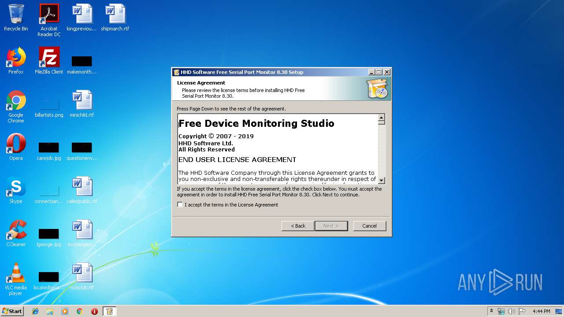Click the setup installer icon in the title bar
Image resolution: width=564 pixels, height=317 pixels.
176,72
